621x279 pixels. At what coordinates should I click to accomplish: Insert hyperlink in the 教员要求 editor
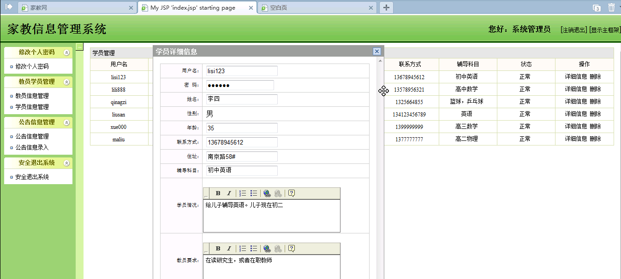[x=267, y=249]
